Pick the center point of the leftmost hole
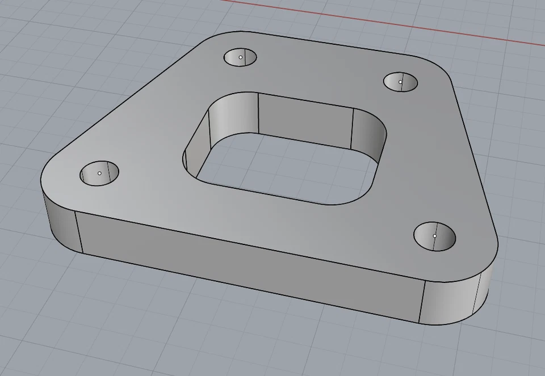Screen dimensions: 545x376 click(99, 173)
